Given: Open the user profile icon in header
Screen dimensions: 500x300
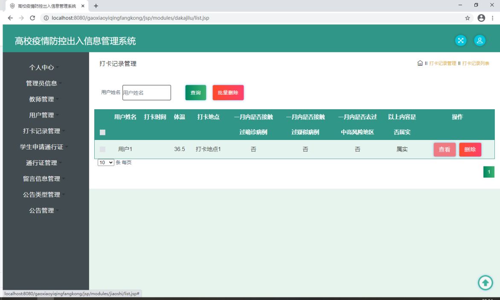Looking at the screenshot, I should point(480,41).
